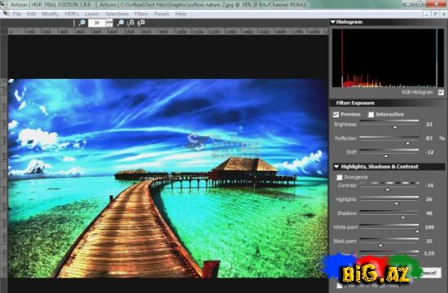Open the HDR's menu
Viewport: 448px width, 293px height.
tap(72, 14)
